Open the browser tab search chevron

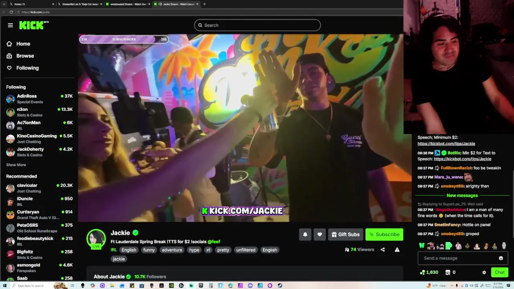coord(5,4)
